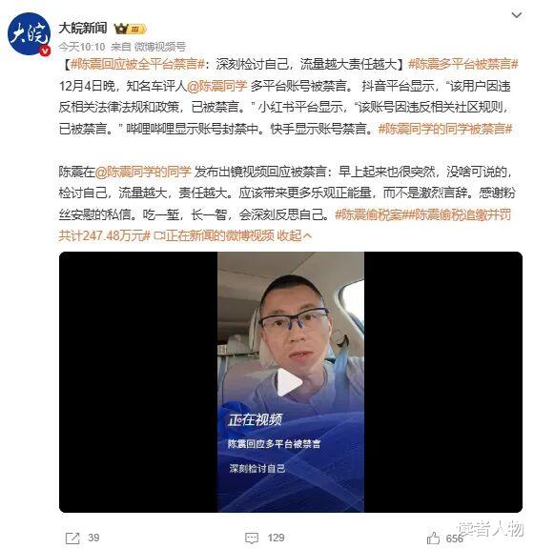534x549 pixels.
Task: Open hashtag #陈震偷税案#
Action: (370, 214)
